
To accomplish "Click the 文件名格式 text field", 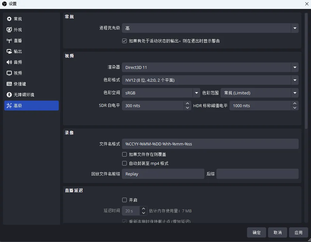I will (210, 144).
